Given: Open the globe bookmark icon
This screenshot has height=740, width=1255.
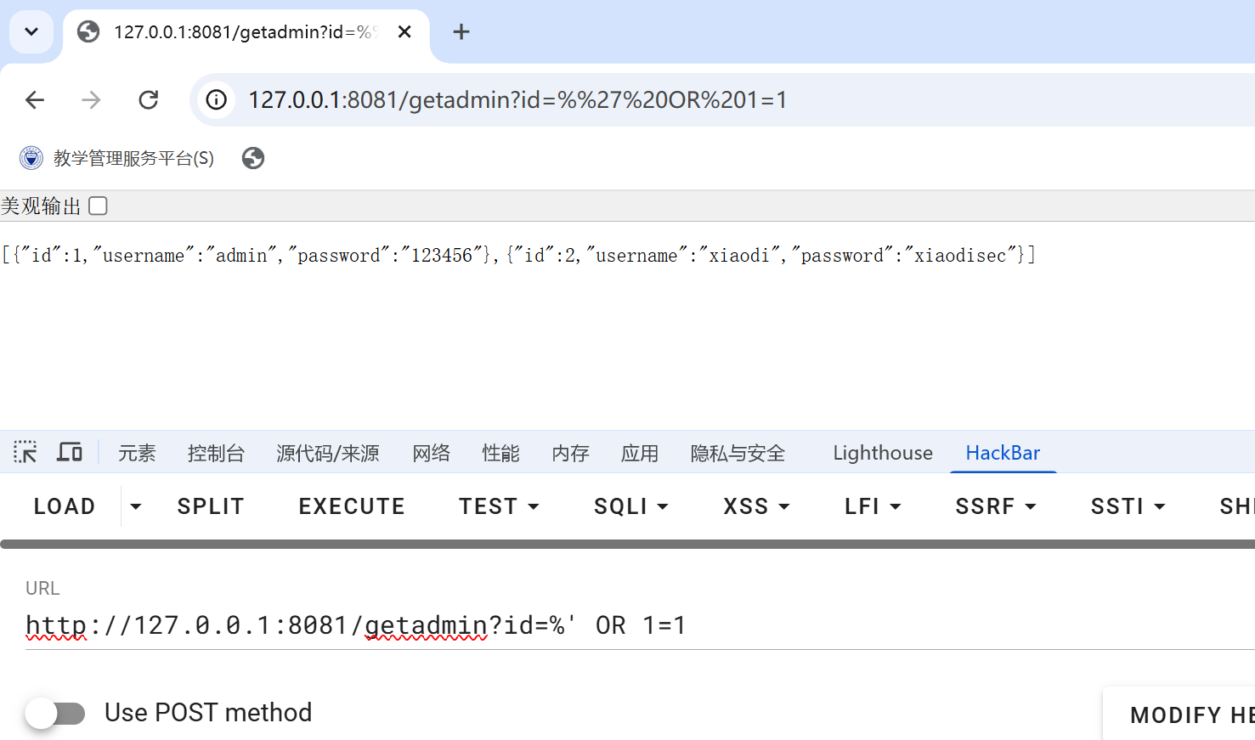Looking at the screenshot, I should point(253,158).
